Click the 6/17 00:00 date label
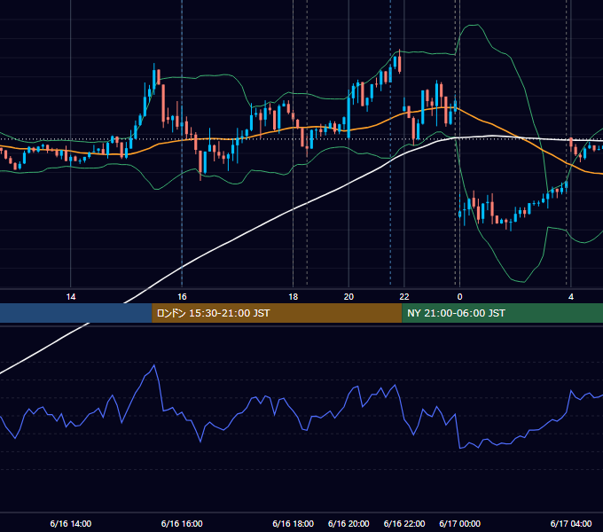 (x=459, y=523)
